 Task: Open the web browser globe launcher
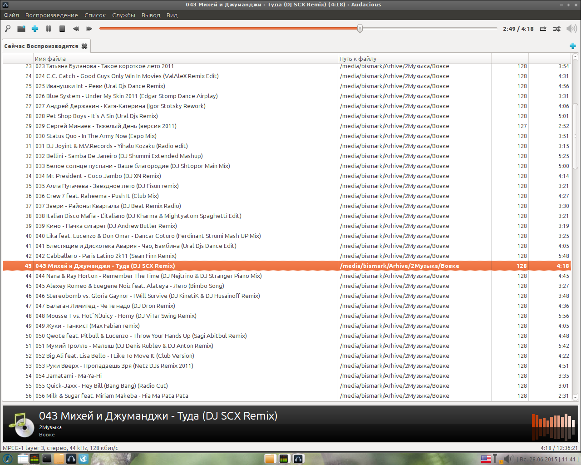(x=84, y=459)
